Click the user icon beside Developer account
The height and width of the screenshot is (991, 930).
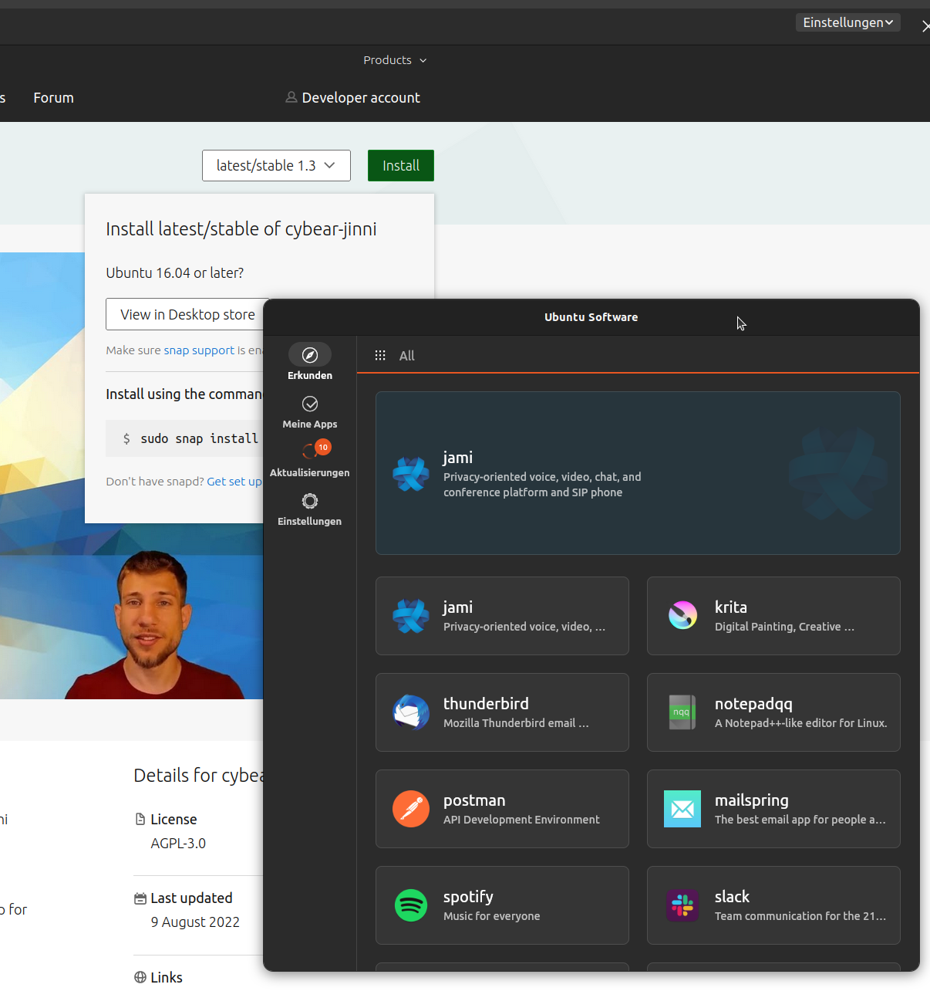coord(291,97)
